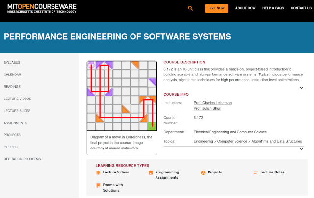Select the Exams with Solutions resource type
This screenshot has height=198, width=314.
point(113,188)
